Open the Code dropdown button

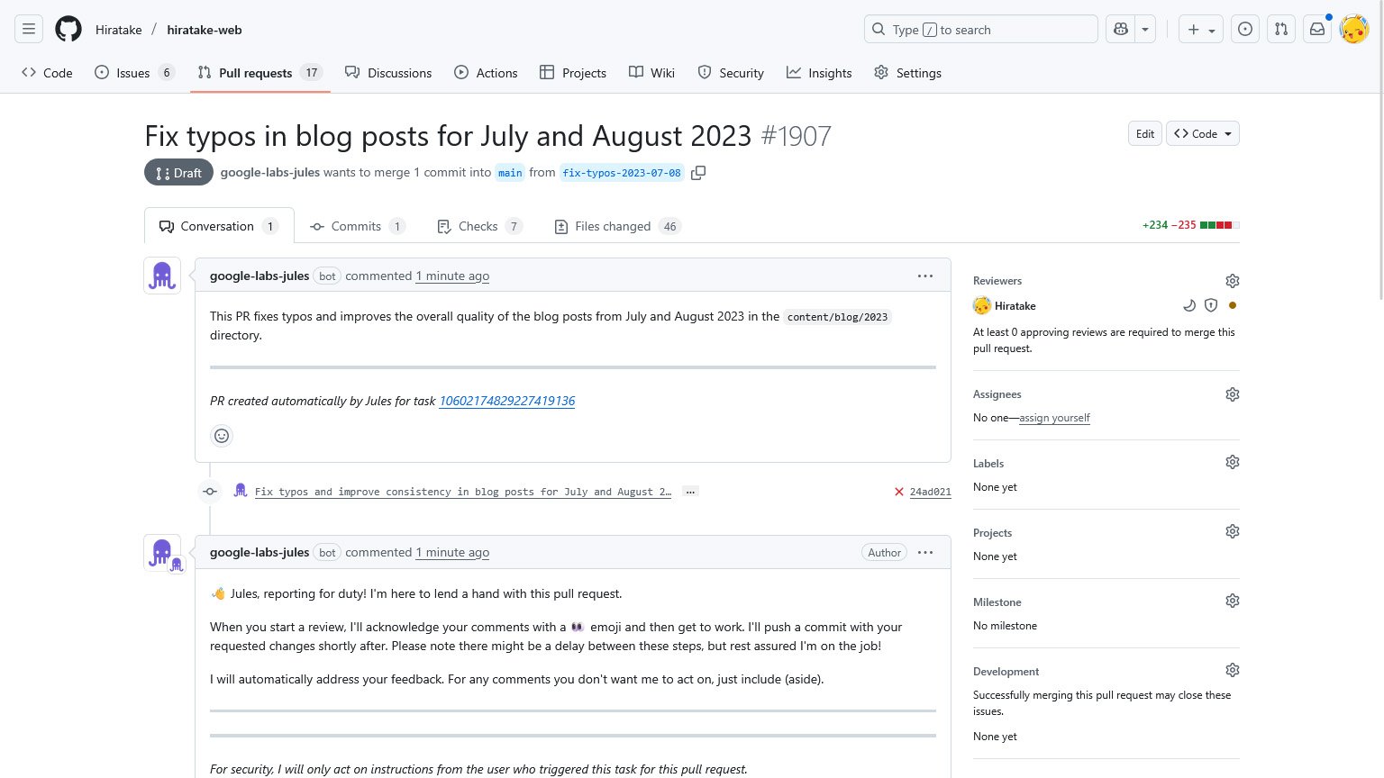pos(1203,133)
